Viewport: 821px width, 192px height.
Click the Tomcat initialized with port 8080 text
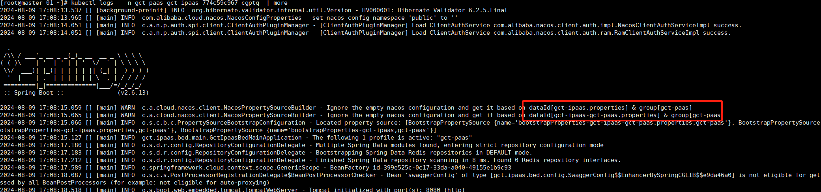pos(387,190)
